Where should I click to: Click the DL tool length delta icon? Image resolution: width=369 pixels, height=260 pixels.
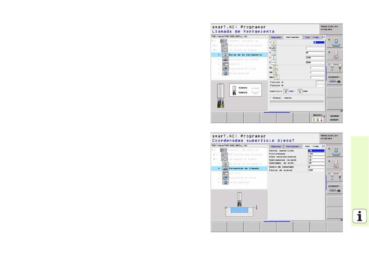coord(275,67)
